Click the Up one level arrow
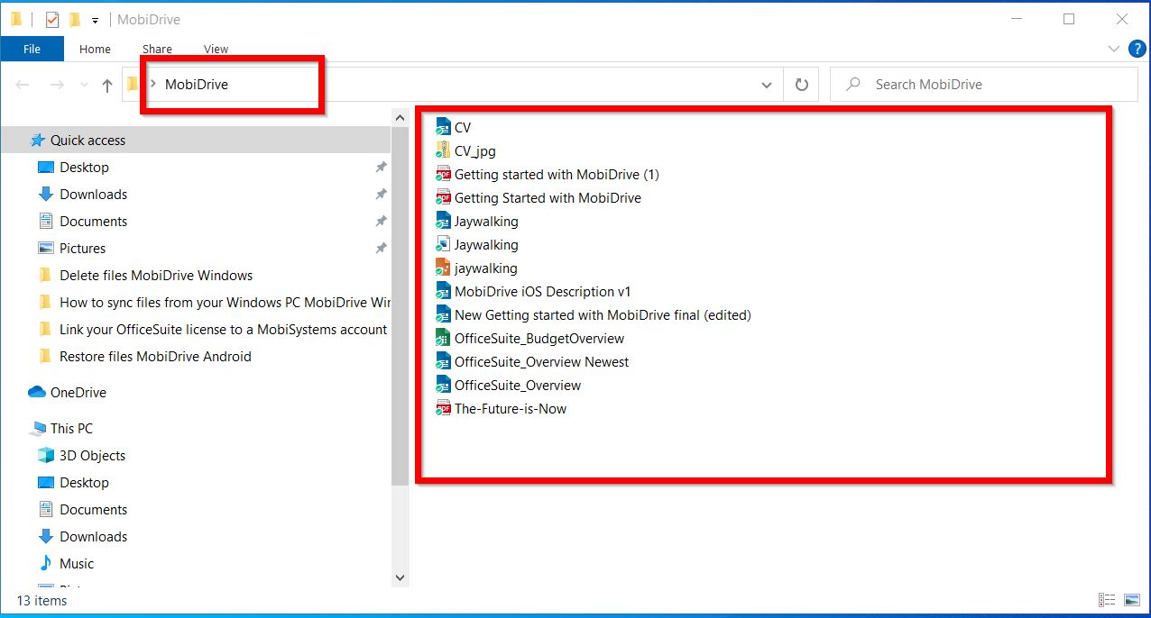Screen dimensions: 1151x618 point(107,86)
